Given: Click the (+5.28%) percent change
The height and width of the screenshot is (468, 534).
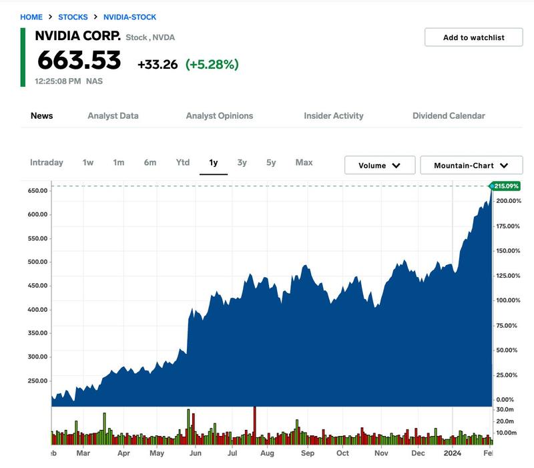Looking at the screenshot, I should [x=212, y=64].
